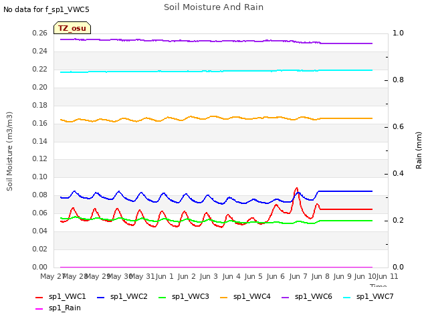Viewport: 428px width, 321px height.
Task: Click the purple sp1_VWC6 legend swatch
Action: point(286,297)
